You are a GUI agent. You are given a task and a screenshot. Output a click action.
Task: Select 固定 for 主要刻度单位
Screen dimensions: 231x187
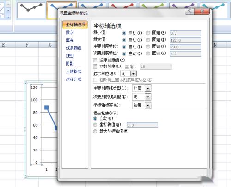[148, 47]
